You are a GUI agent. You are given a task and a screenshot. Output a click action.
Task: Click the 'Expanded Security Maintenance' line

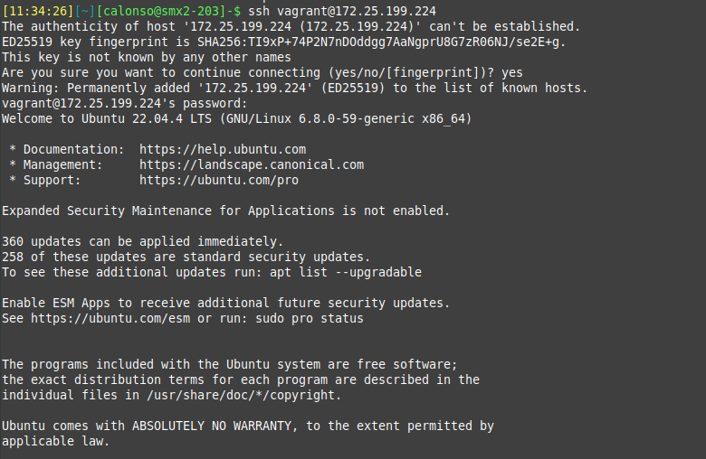pyautogui.click(x=225, y=211)
